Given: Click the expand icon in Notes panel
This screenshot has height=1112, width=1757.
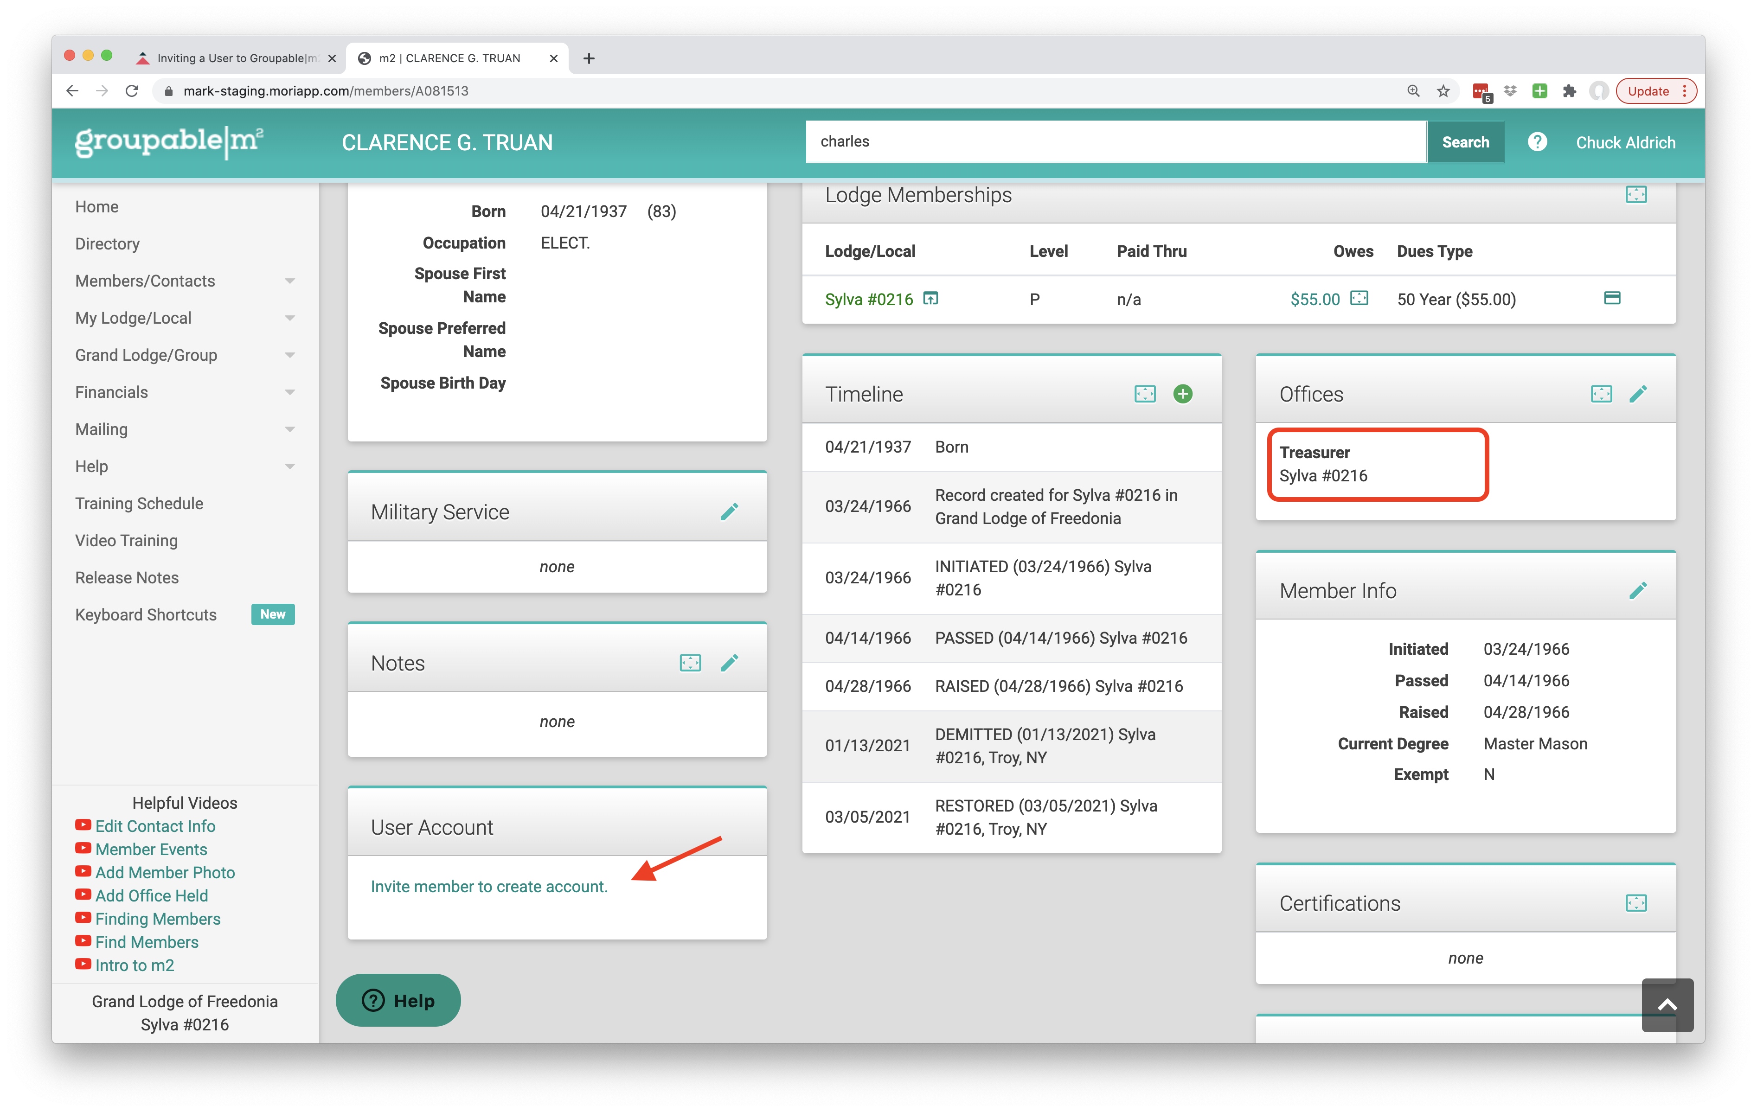Looking at the screenshot, I should [x=690, y=663].
